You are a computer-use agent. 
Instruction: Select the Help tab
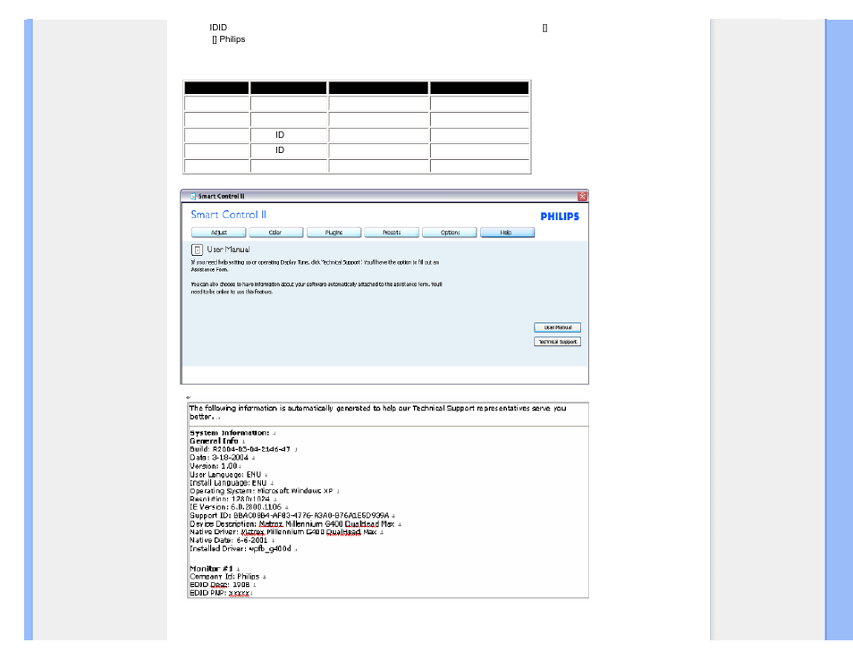tap(507, 233)
